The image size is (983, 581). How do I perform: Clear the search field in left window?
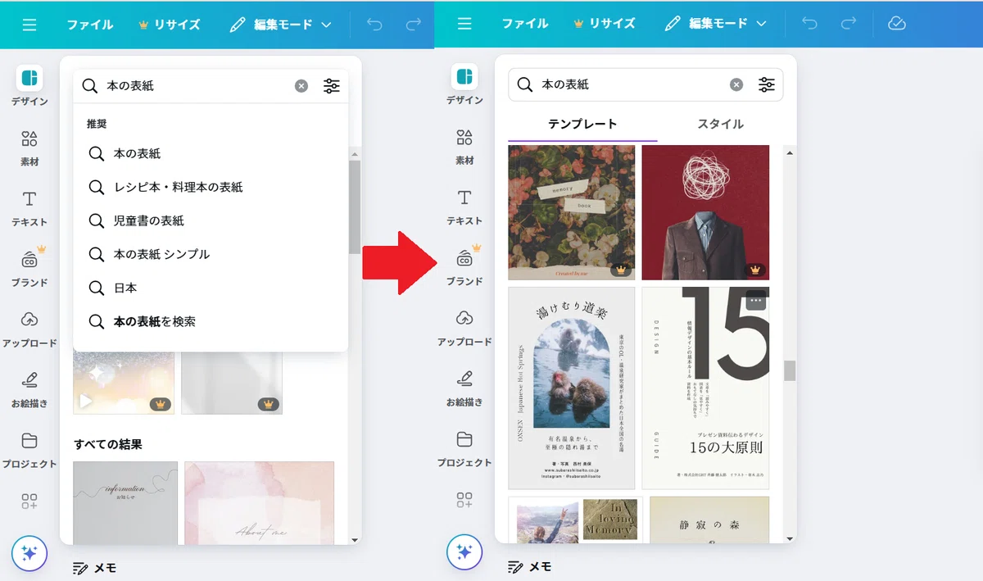pyautogui.click(x=301, y=86)
